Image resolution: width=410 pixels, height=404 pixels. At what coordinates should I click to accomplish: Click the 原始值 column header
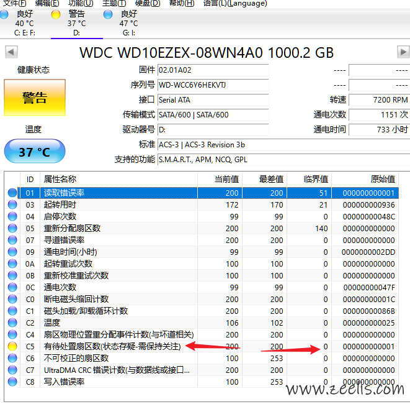(x=365, y=180)
